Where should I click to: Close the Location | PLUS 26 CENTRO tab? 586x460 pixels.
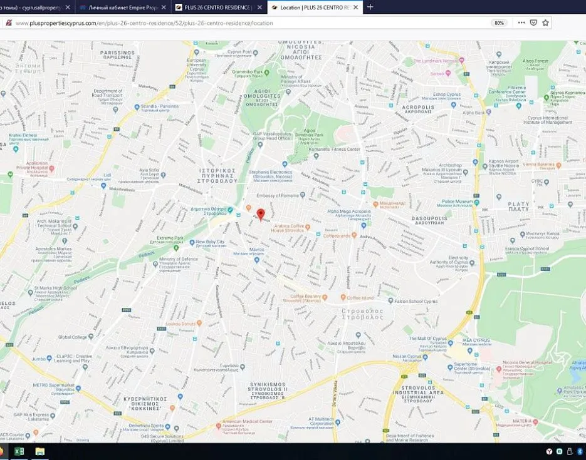click(x=355, y=7)
